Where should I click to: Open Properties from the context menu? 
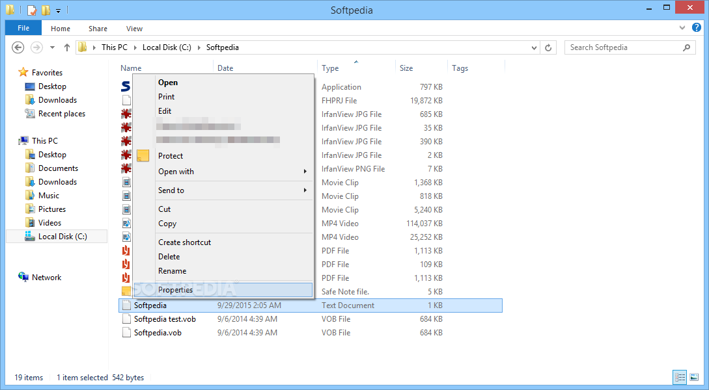(x=223, y=290)
